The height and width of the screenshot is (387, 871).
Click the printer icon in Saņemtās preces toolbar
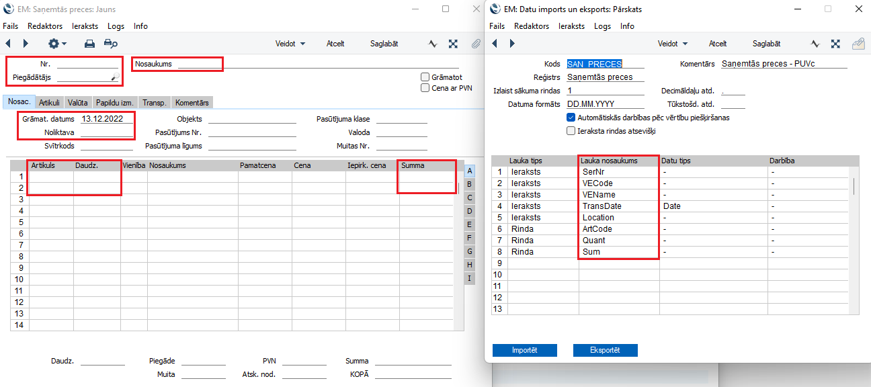[89, 44]
